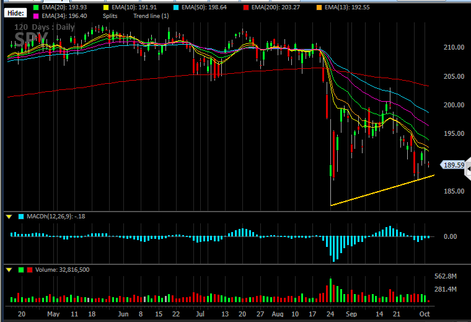Click the Sep date axis label
The height and width of the screenshot is (322, 471).
click(351, 314)
